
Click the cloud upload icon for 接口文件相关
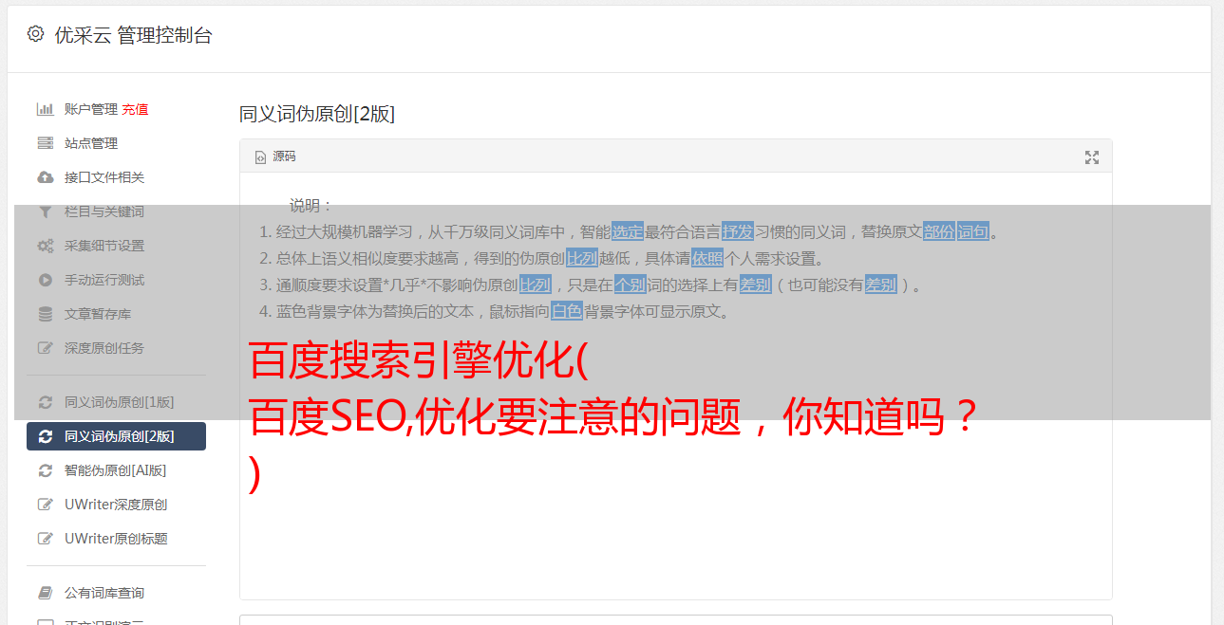45,177
